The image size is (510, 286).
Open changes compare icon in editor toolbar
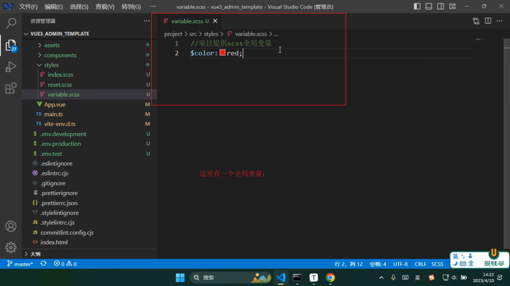tap(476, 21)
